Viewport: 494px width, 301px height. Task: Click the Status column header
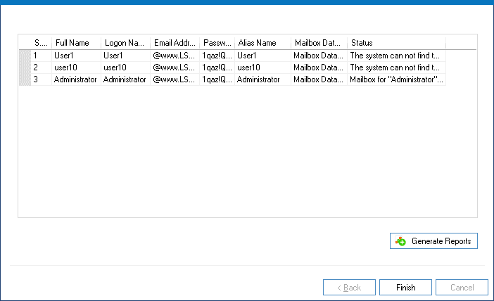point(396,43)
